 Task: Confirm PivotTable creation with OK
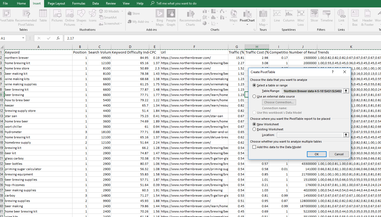(316, 154)
